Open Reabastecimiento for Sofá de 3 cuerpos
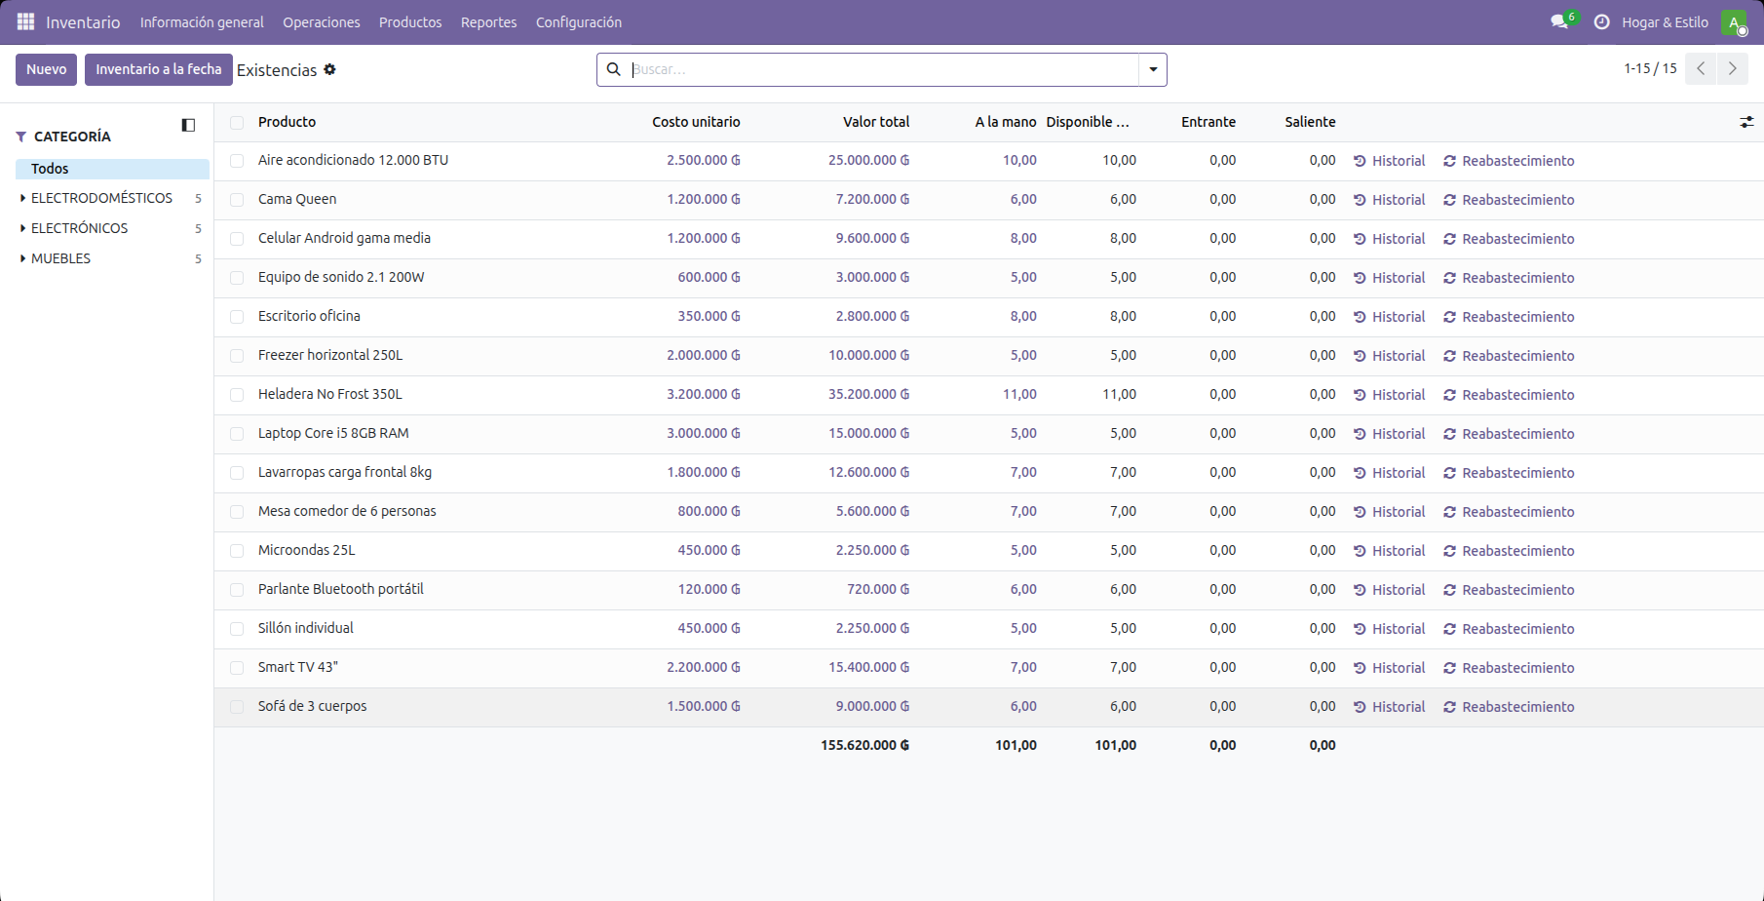Image resolution: width=1764 pixels, height=901 pixels. pyautogui.click(x=1509, y=707)
